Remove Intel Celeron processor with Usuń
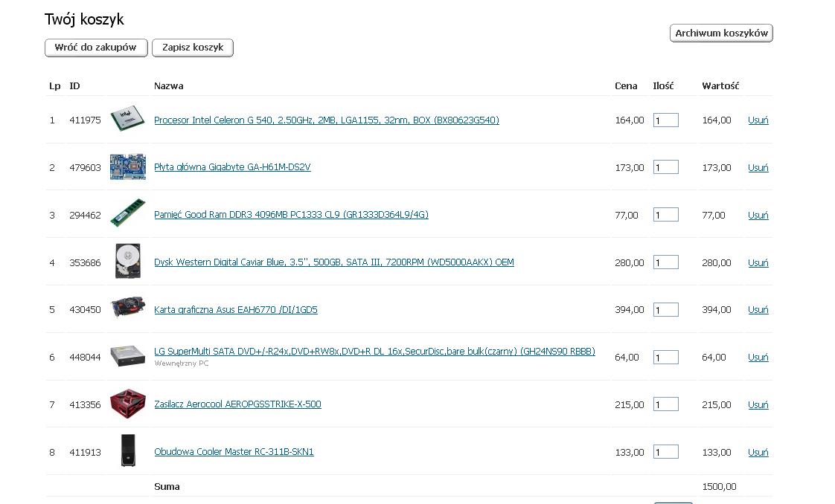 [758, 120]
